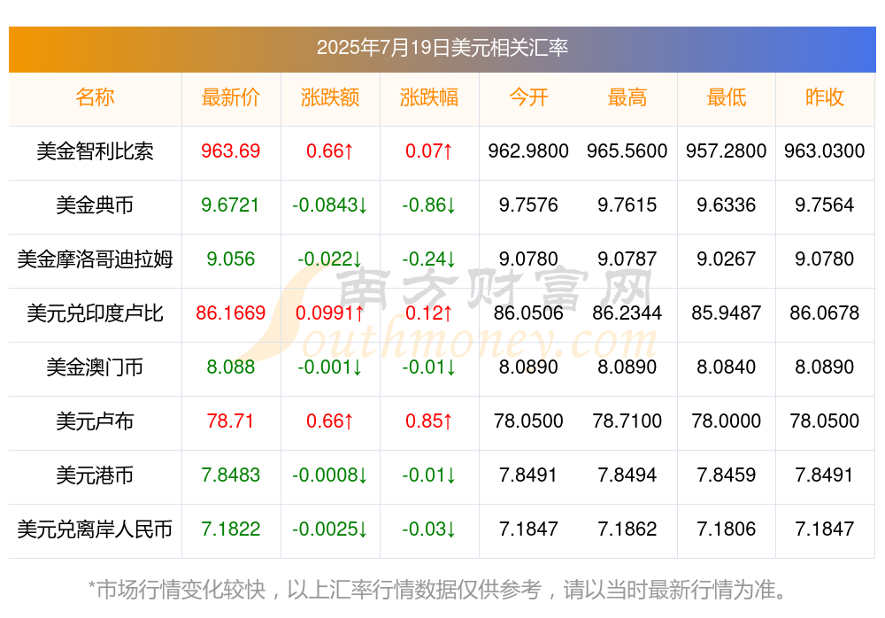Click change percent -0.24↓
The image size is (885, 618).
(429, 259)
